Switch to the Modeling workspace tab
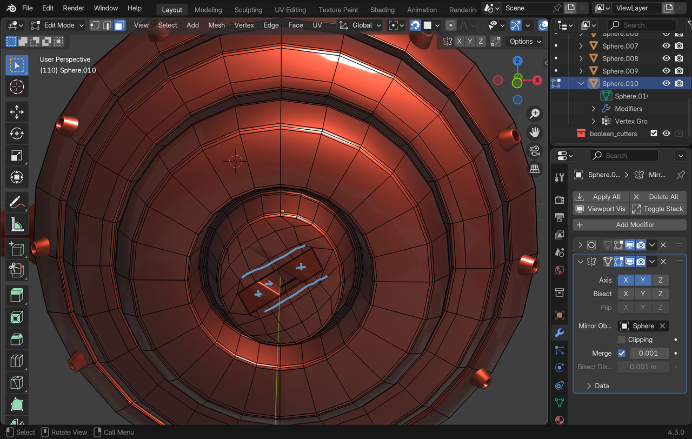This screenshot has width=692, height=439. click(208, 10)
